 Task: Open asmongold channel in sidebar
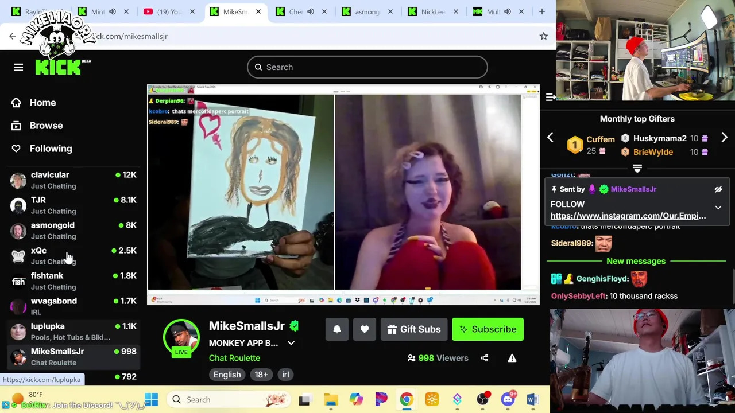tap(73, 231)
